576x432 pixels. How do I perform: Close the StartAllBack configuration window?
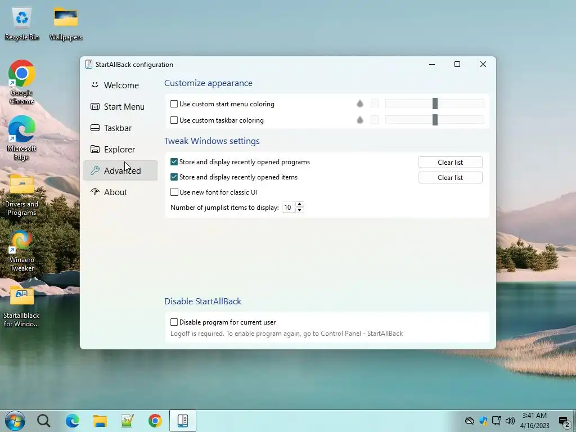coord(483,64)
